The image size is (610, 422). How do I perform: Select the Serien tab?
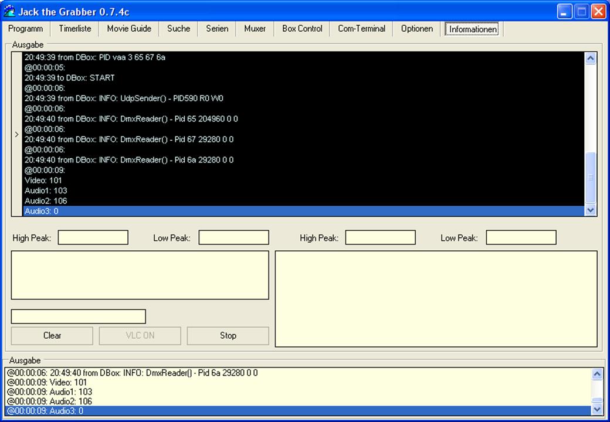[217, 29]
